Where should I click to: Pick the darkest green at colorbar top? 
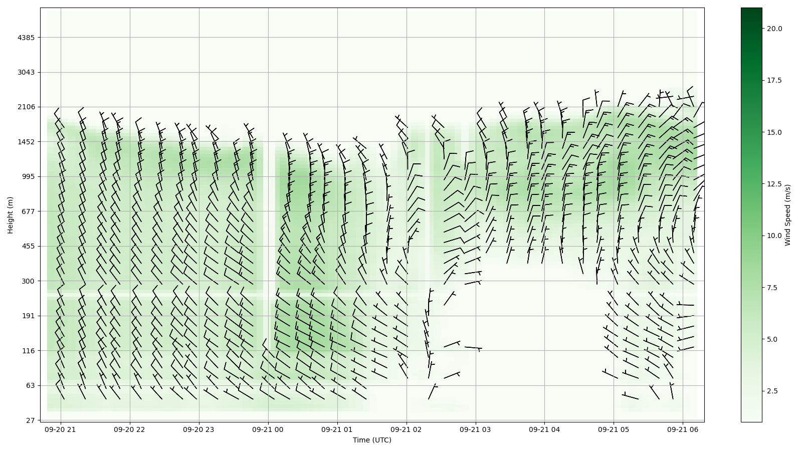point(751,10)
